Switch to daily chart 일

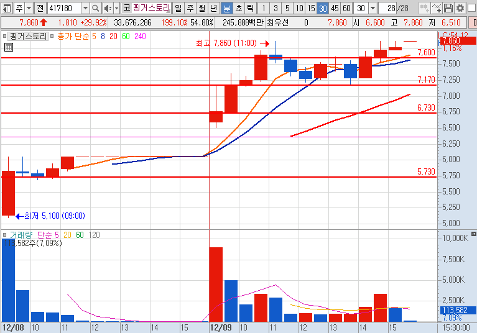click(x=178, y=8)
